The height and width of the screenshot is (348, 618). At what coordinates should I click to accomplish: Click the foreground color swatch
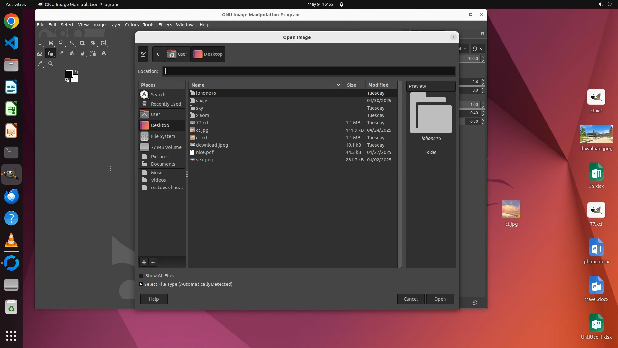tap(69, 74)
